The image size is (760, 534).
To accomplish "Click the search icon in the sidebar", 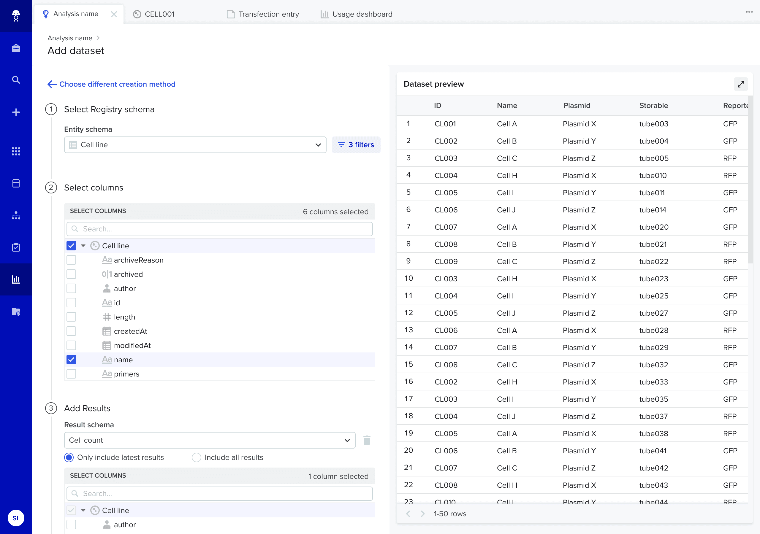I will pyautogui.click(x=16, y=80).
